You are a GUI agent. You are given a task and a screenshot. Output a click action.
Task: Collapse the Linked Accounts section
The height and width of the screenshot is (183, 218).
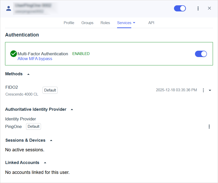45,163
